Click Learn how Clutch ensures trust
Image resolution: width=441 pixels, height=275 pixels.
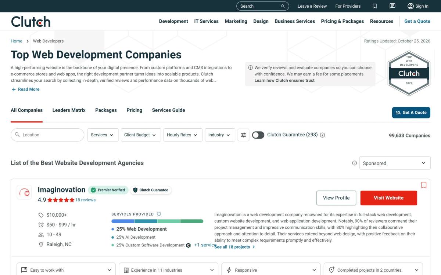pos(284,81)
